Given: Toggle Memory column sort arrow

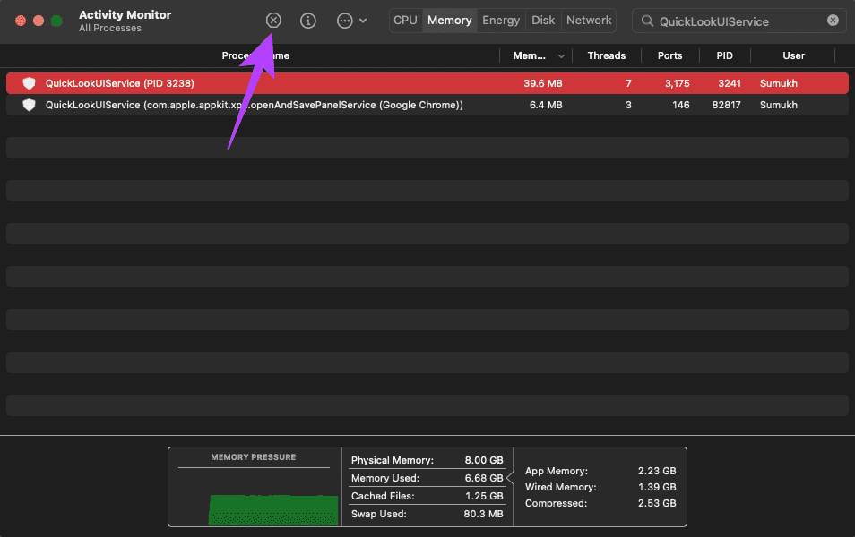Looking at the screenshot, I should pos(561,55).
